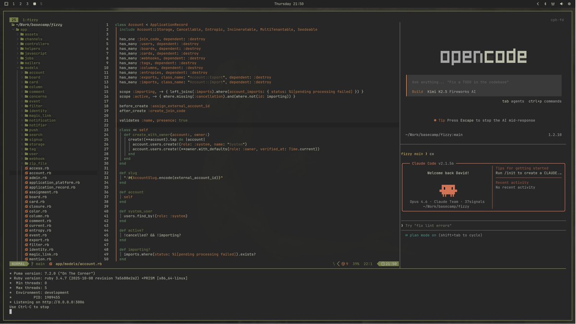Click the mailers folder icon

(x=22, y=63)
